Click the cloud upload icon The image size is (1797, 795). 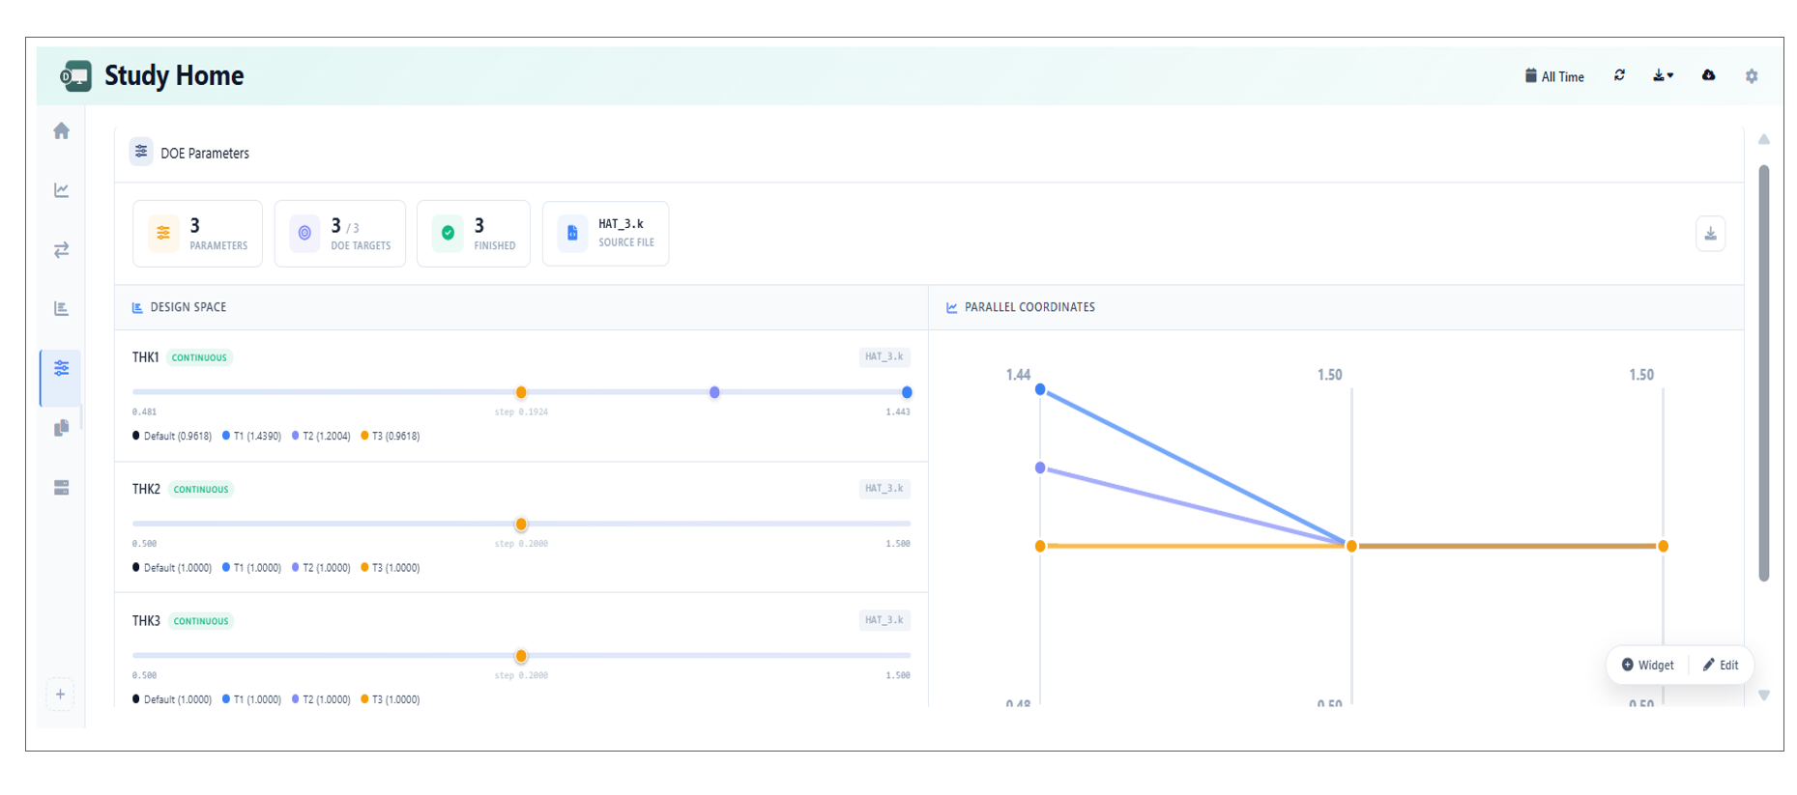click(1708, 75)
